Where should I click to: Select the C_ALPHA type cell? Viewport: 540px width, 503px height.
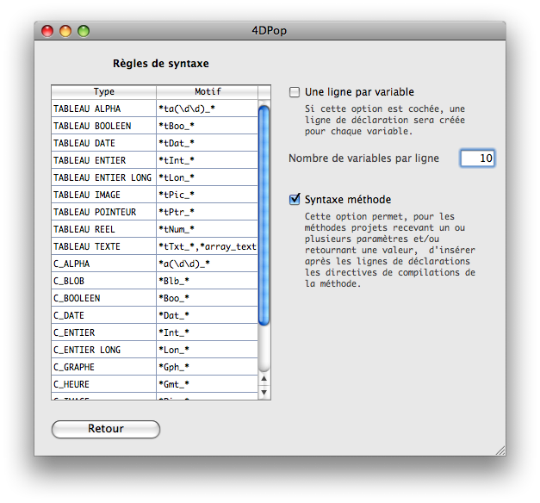point(103,264)
